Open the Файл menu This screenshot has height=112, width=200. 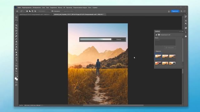point(19,7)
